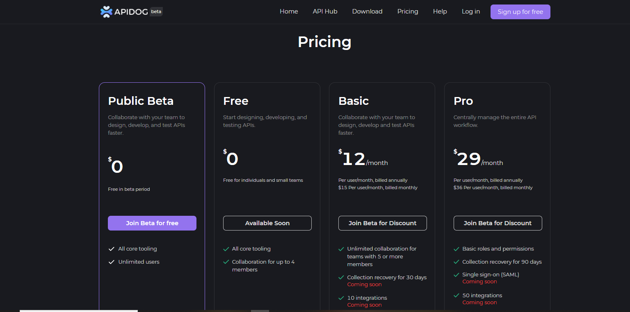The image size is (630, 312).
Task: Click the "Available Soon" button in the Free plan
Action: pyautogui.click(x=267, y=223)
